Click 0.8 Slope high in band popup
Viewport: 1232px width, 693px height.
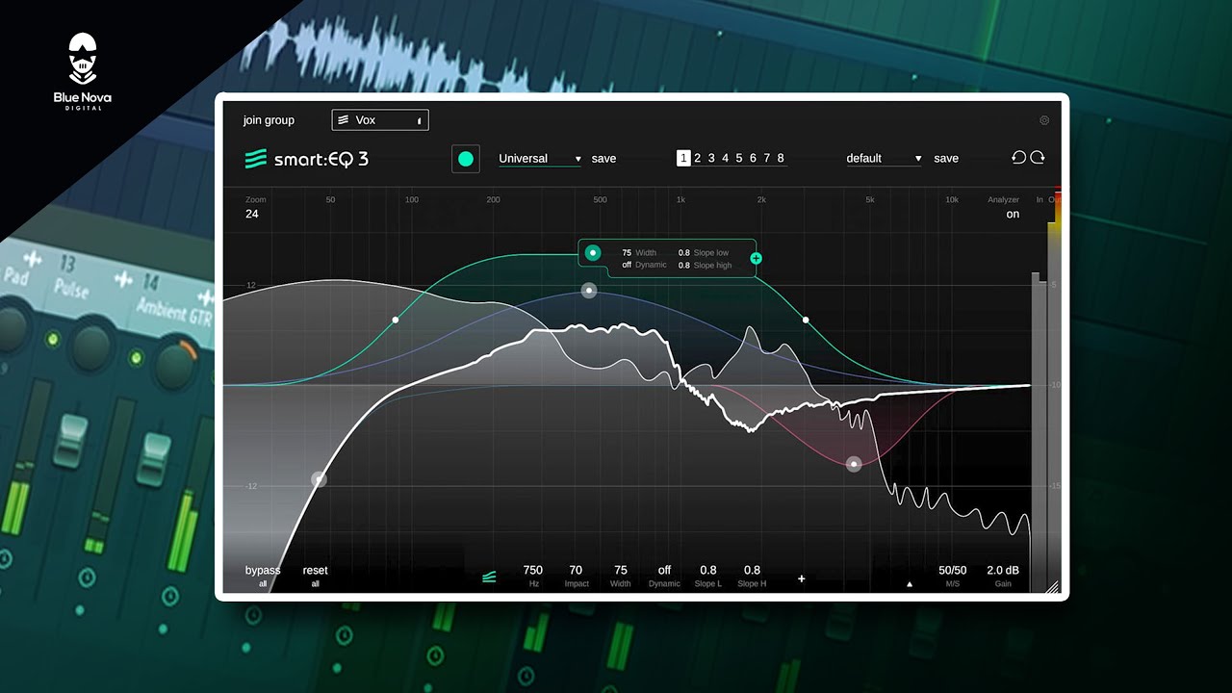pyautogui.click(x=706, y=265)
